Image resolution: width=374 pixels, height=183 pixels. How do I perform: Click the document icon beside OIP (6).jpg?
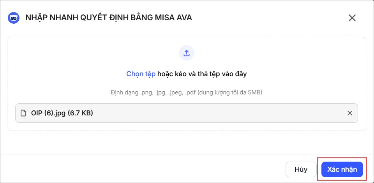click(23, 113)
